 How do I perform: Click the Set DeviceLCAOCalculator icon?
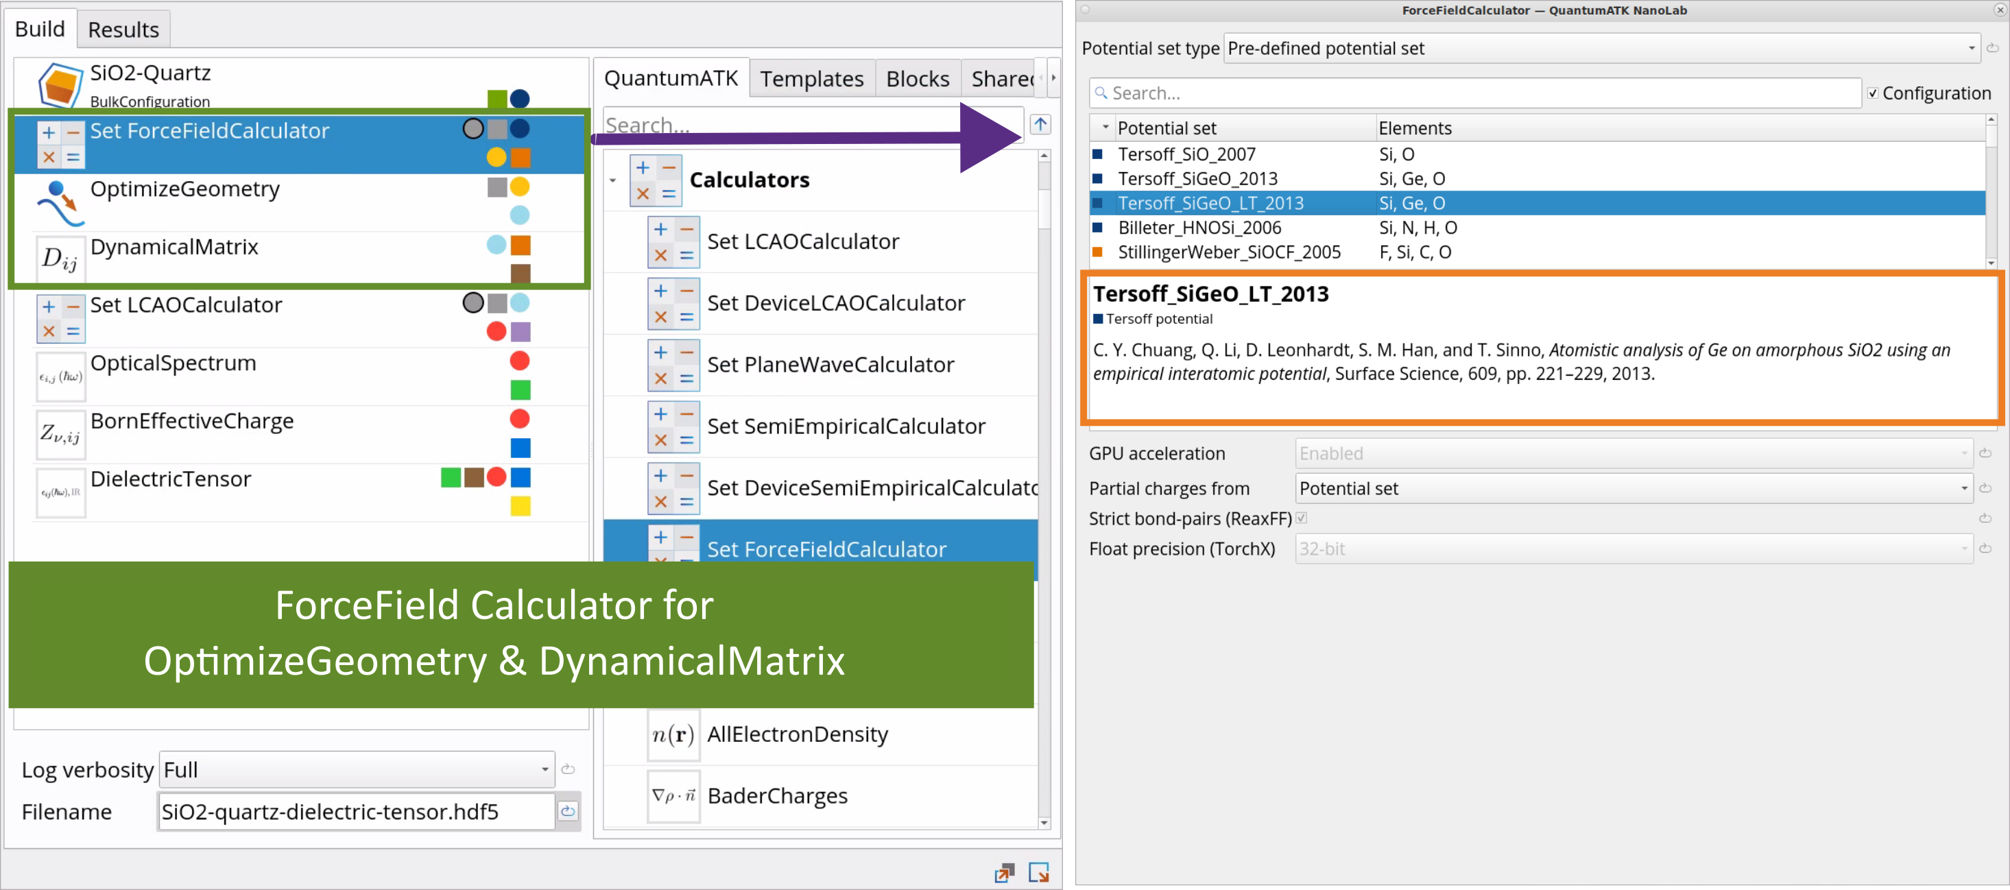pyautogui.click(x=673, y=304)
